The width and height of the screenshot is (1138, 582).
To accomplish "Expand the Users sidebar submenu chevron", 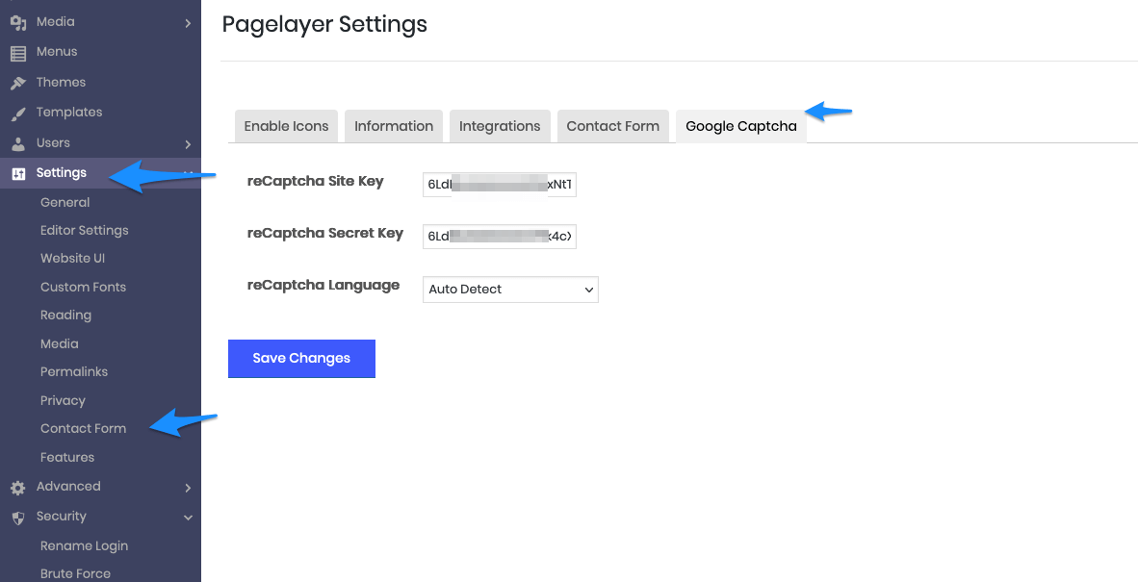I will (189, 143).
